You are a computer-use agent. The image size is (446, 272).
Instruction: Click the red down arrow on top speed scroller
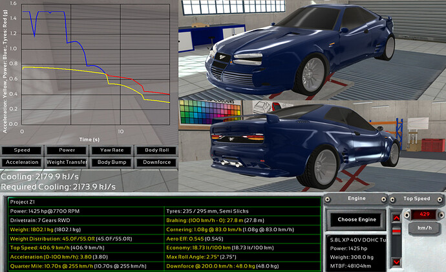pyautogui.click(x=396, y=262)
